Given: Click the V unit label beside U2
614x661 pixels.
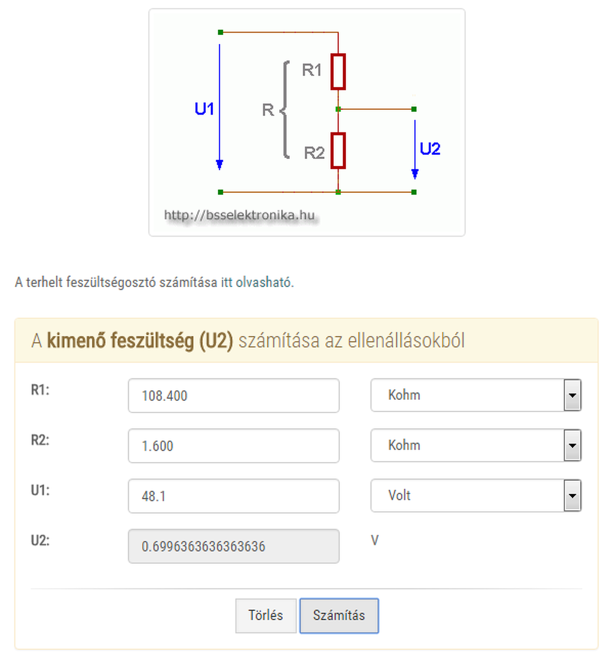Looking at the screenshot, I should coord(375,541).
